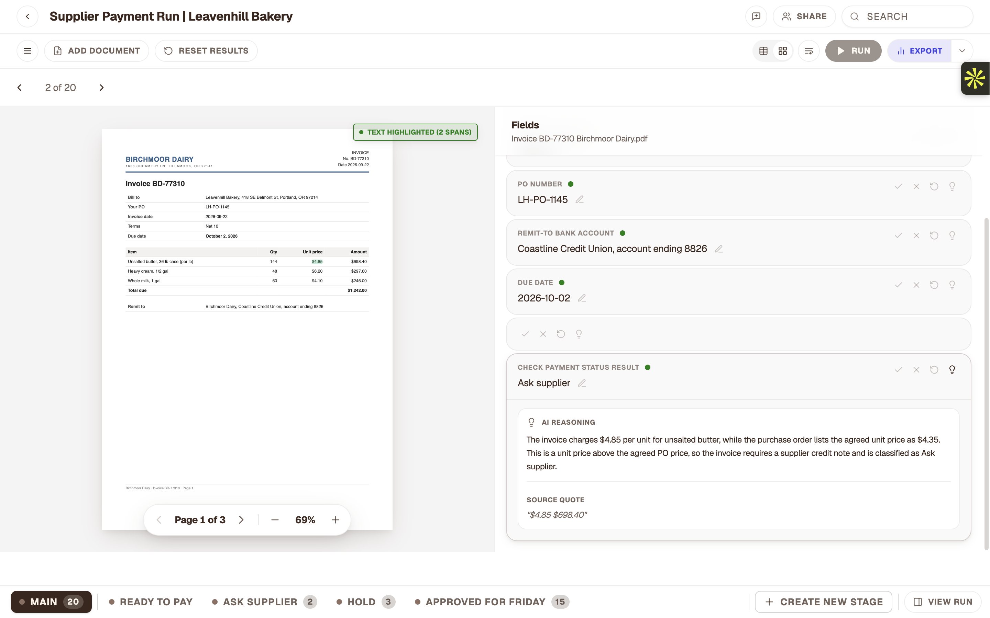Open the Ready to Pay stage

151,602
